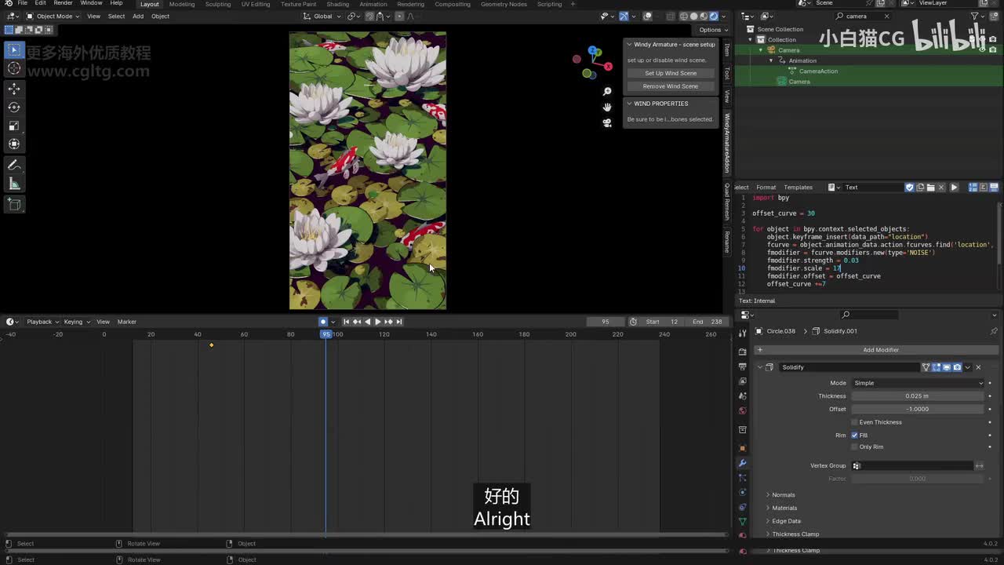Enable the Only Rim checkbox
The height and width of the screenshot is (565, 1004).
pos(855,447)
